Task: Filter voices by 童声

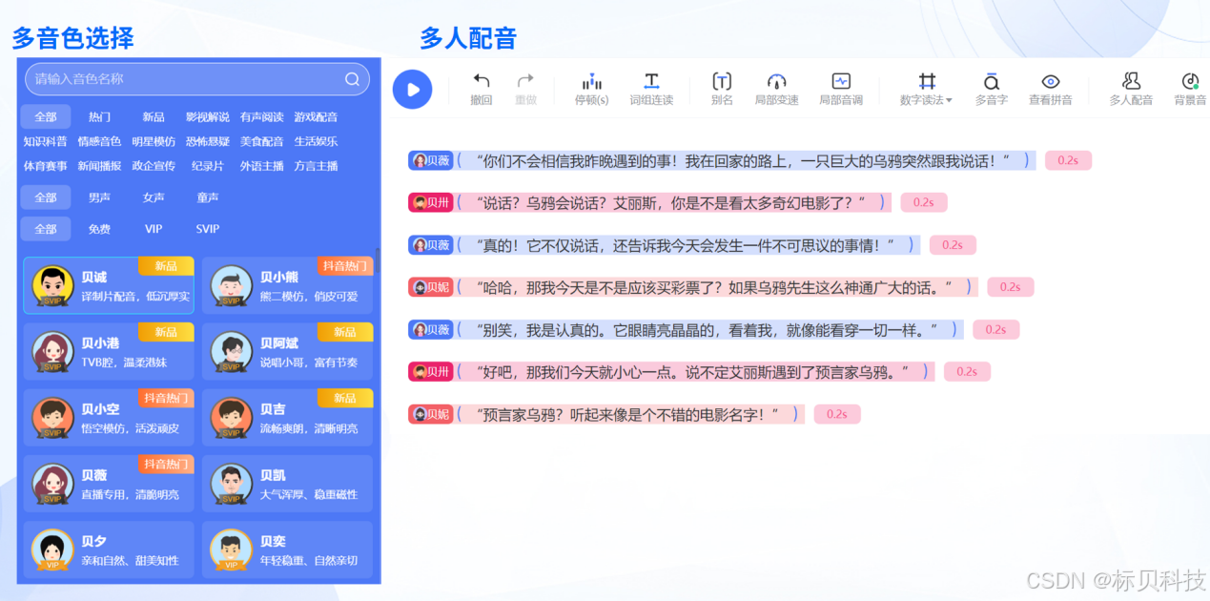Action: point(207,197)
